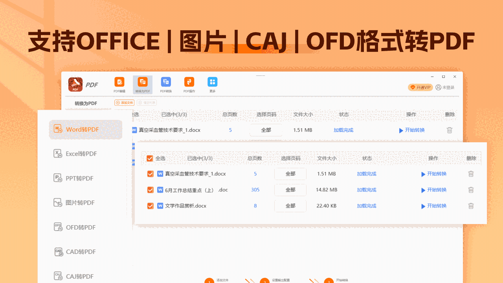The height and width of the screenshot is (283, 503).
Task: Start converting 文学作品赏析.docx with 开始转换
Action: pyautogui.click(x=434, y=206)
